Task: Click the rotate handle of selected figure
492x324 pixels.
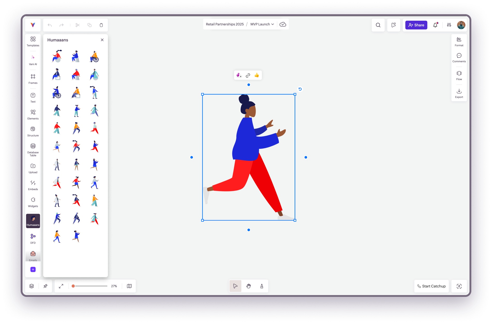Action: tap(300, 89)
